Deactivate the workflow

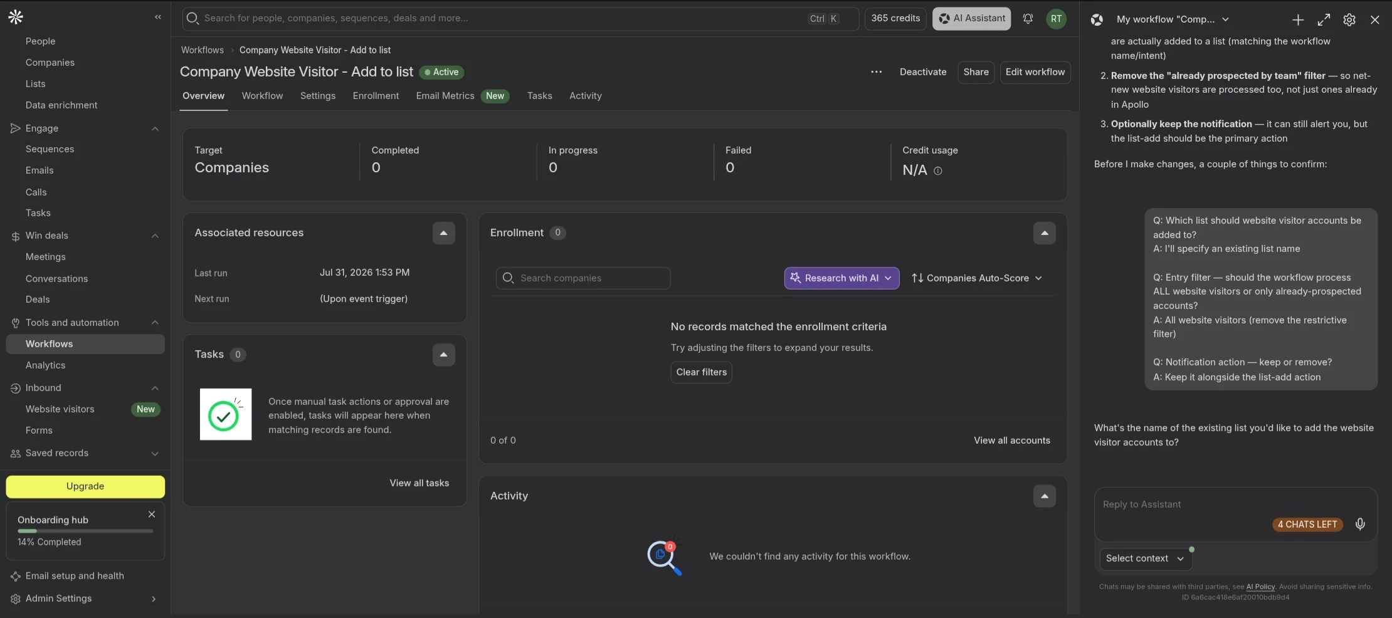point(923,72)
